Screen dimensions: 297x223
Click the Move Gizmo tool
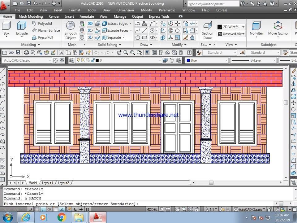[278, 28]
